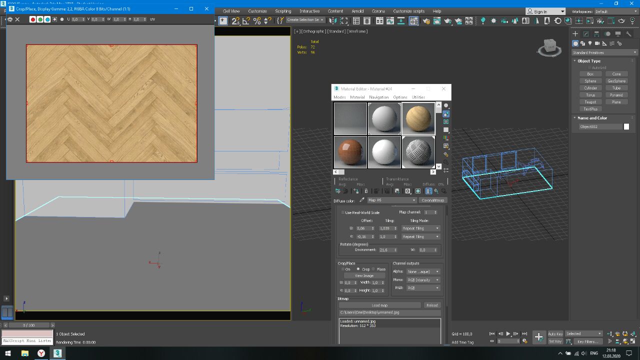
Task: Open the Hierarchy tab in the command panel
Action: click(596, 33)
